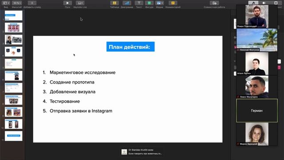Open the Format inspector brush icon
The height and width of the screenshot is (160, 284).
[x=253, y=3]
